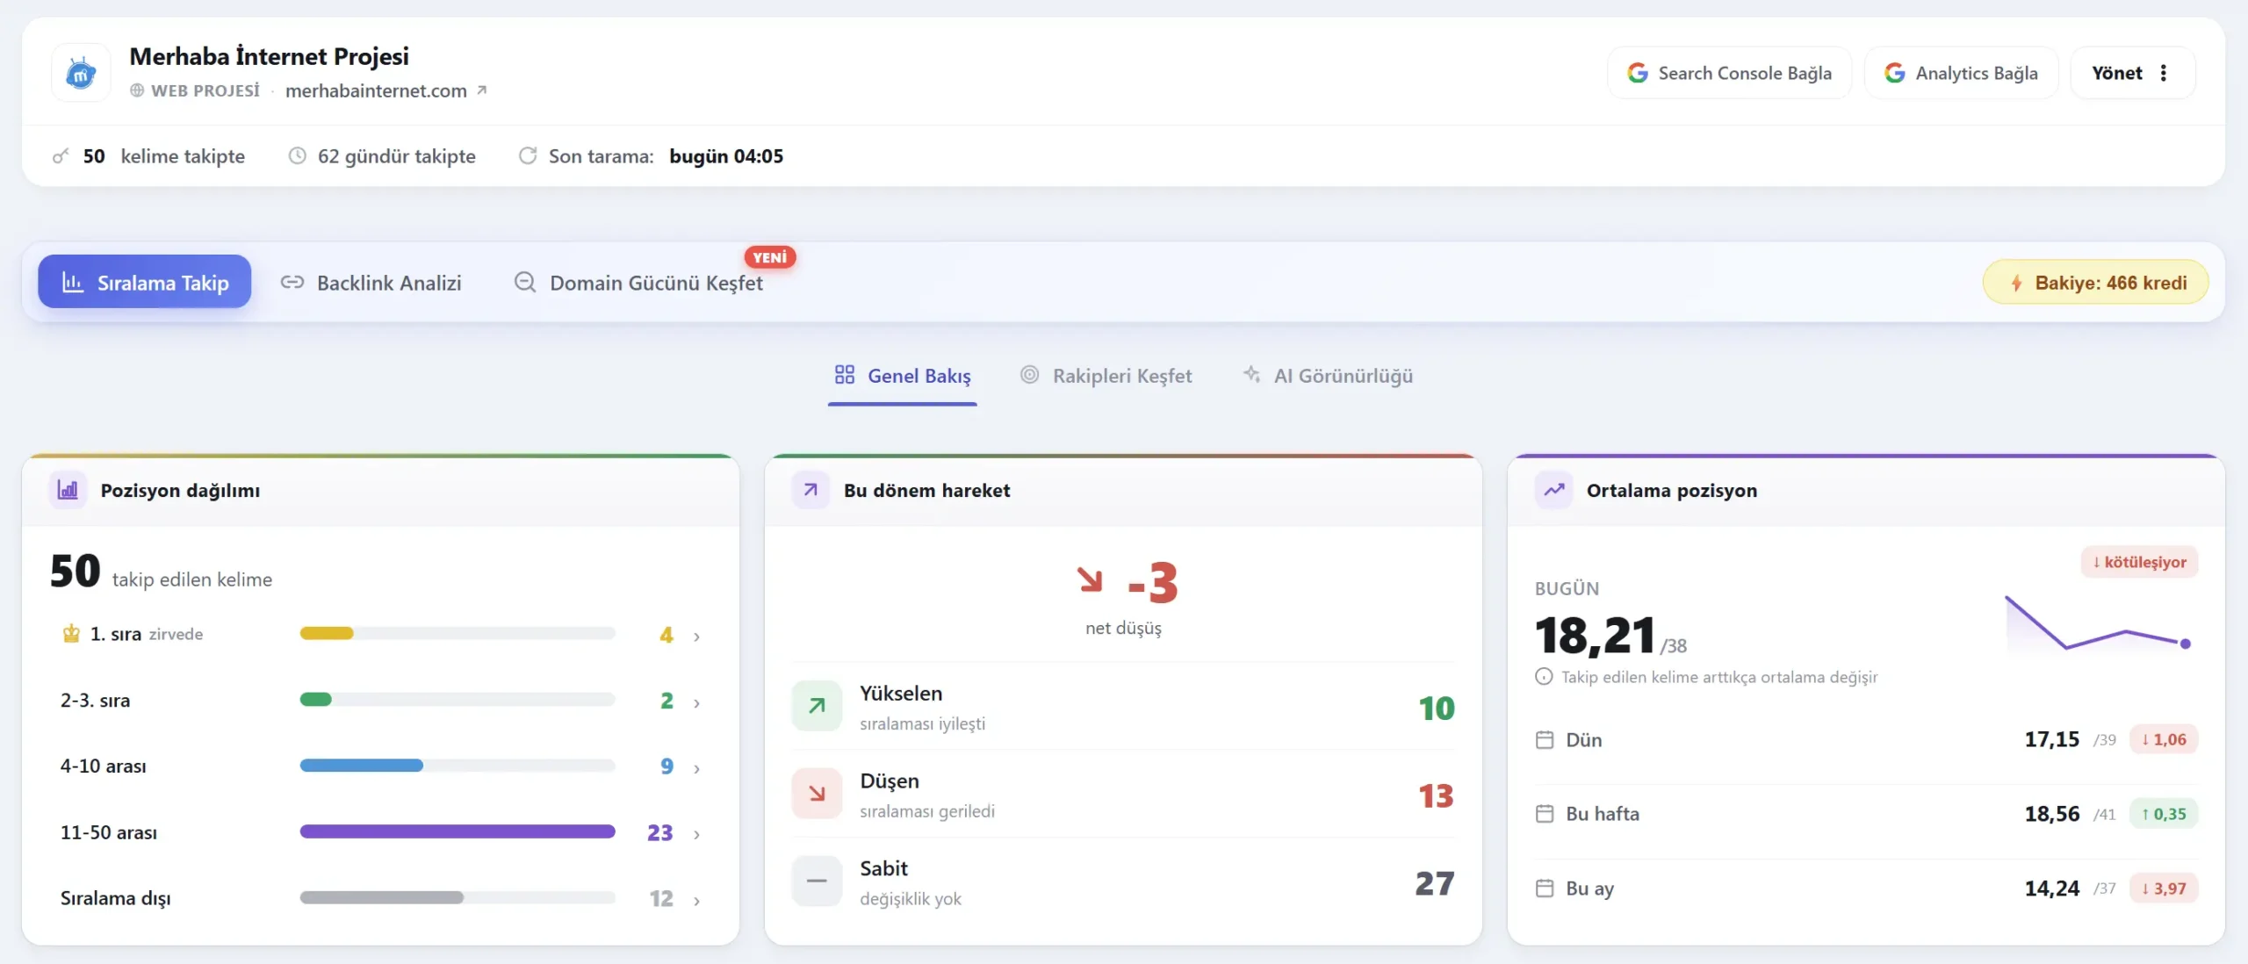
Task: Click the Ortalama pozisyon trend icon
Action: pyautogui.click(x=1553, y=490)
